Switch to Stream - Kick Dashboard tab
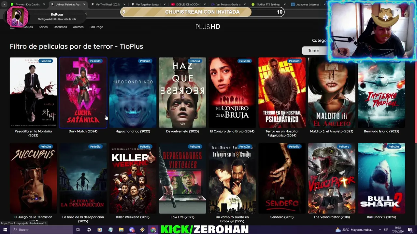The height and width of the screenshot is (234, 417). (x=27, y=5)
